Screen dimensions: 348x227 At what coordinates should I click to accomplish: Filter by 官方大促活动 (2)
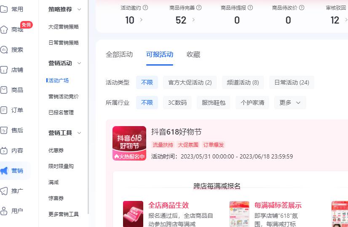coord(190,82)
